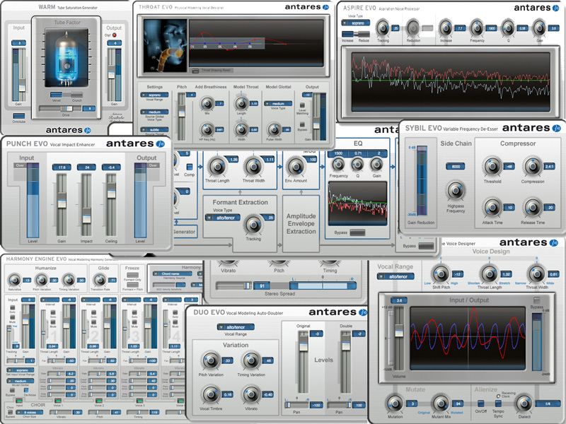Enable Tempo Sync in the Alienize section
566x424 pixels.
pyautogui.click(x=498, y=403)
